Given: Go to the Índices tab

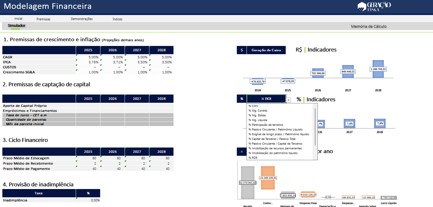Looking at the screenshot, I should 117,19.
